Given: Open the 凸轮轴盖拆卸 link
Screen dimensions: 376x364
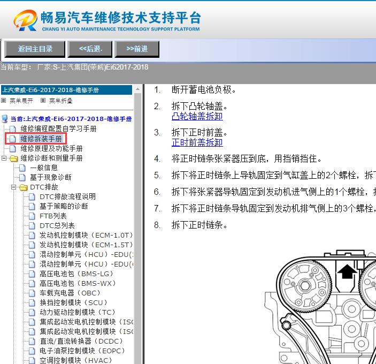Looking at the screenshot, I should pyautogui.click(x=197, y=116).
